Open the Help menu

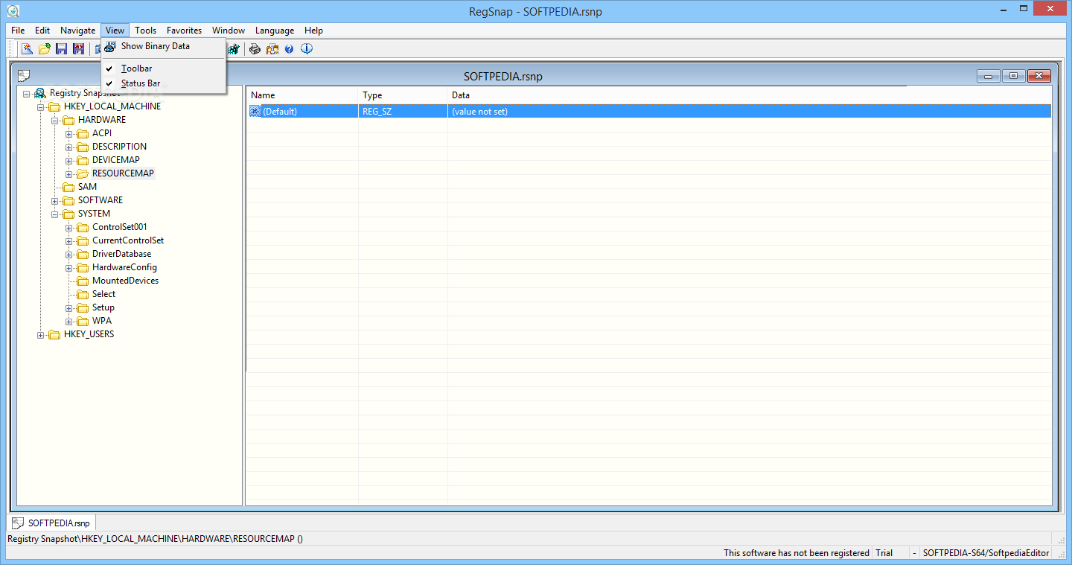pos(313,31)
